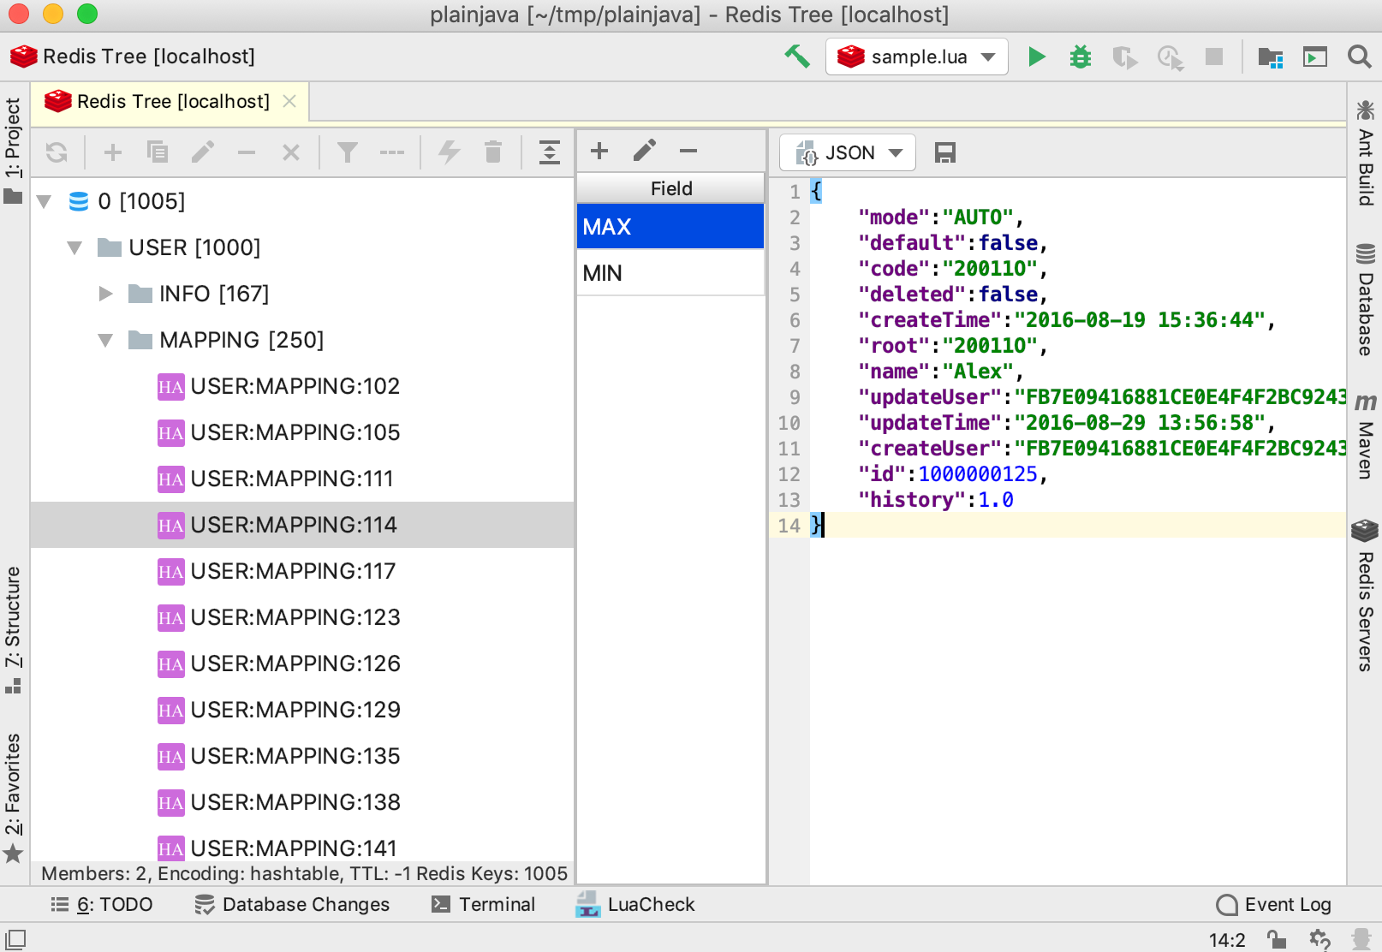
Task: Select the MIN field row
Action: [670, 273]
